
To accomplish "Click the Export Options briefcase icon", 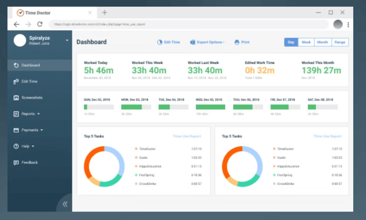I will point(193,42).
